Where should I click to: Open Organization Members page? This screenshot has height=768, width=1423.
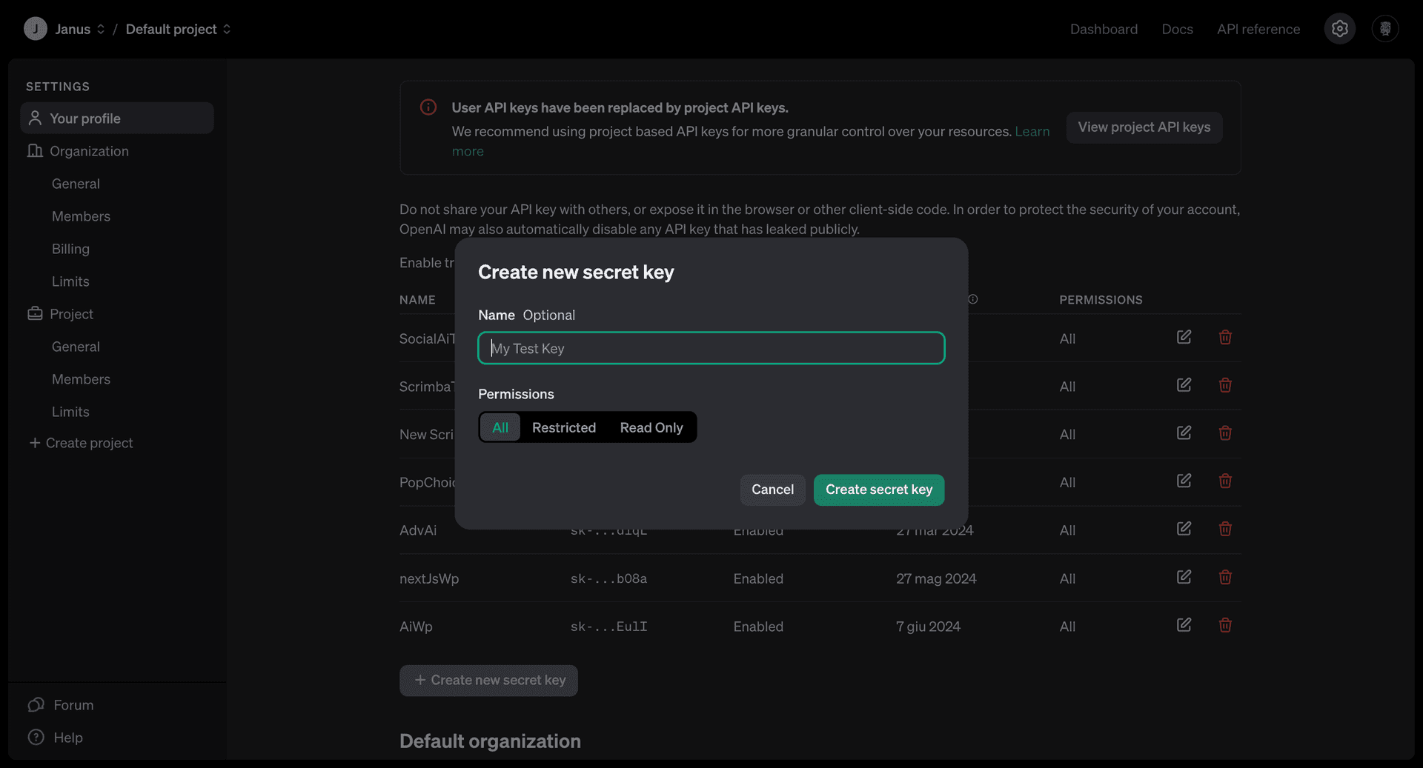tap(81, 216)
